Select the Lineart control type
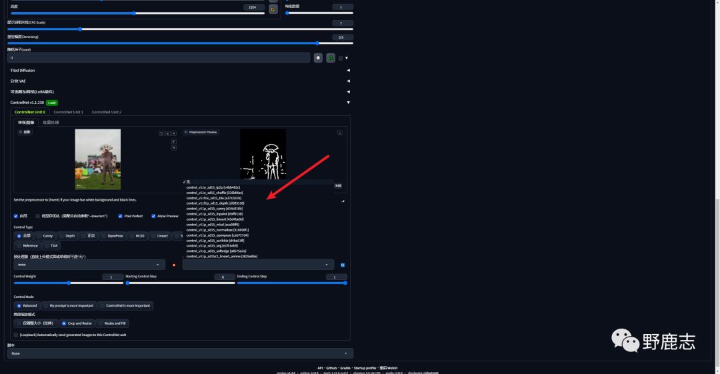 pos(159,236)
